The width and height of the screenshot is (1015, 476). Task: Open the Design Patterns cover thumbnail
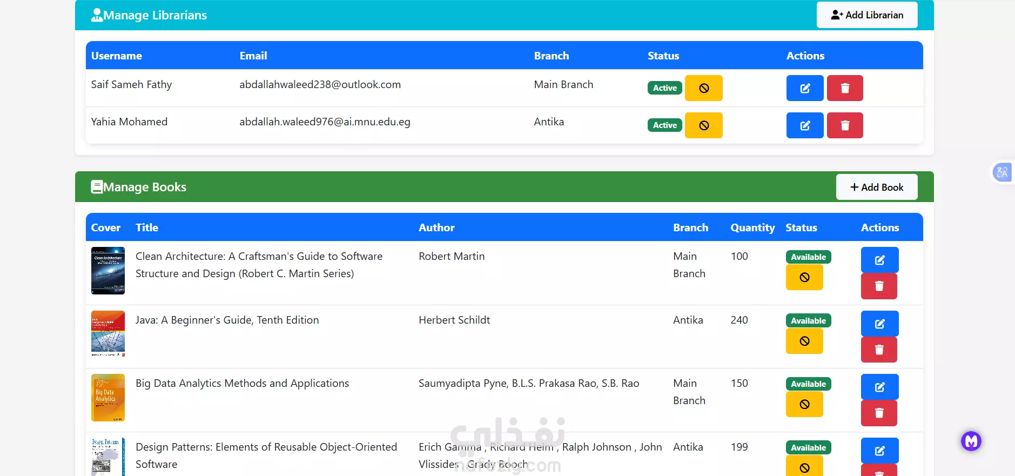point(108,457)
